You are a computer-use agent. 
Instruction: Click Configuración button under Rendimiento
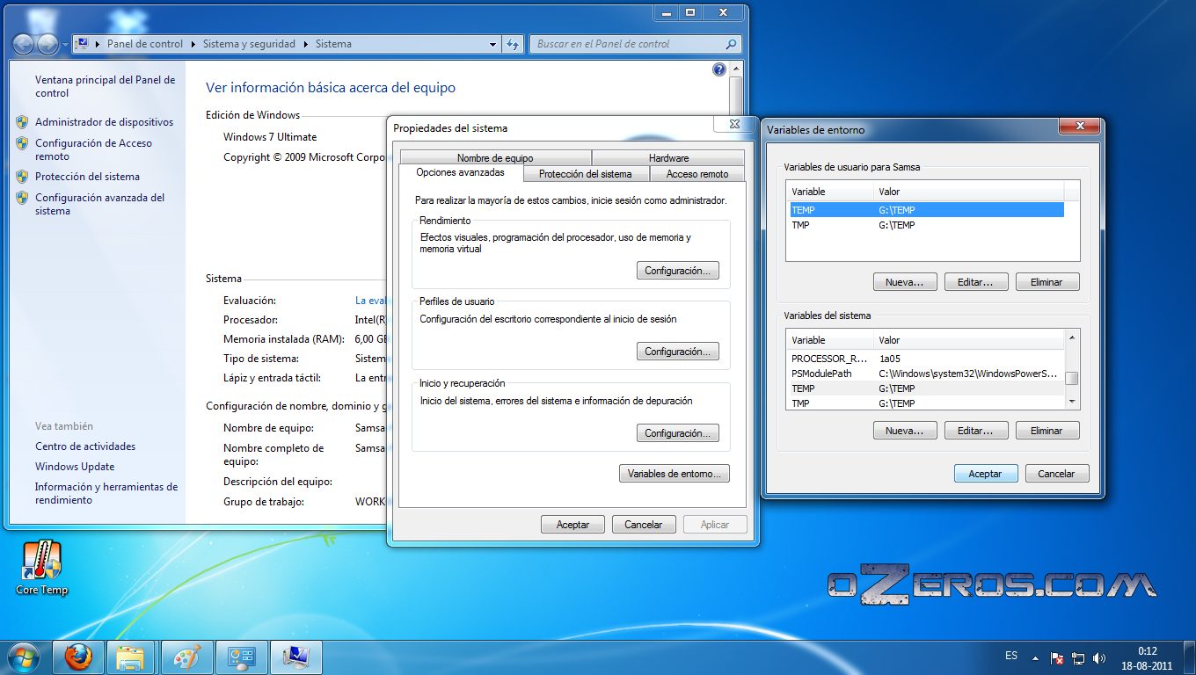point(678,271)
